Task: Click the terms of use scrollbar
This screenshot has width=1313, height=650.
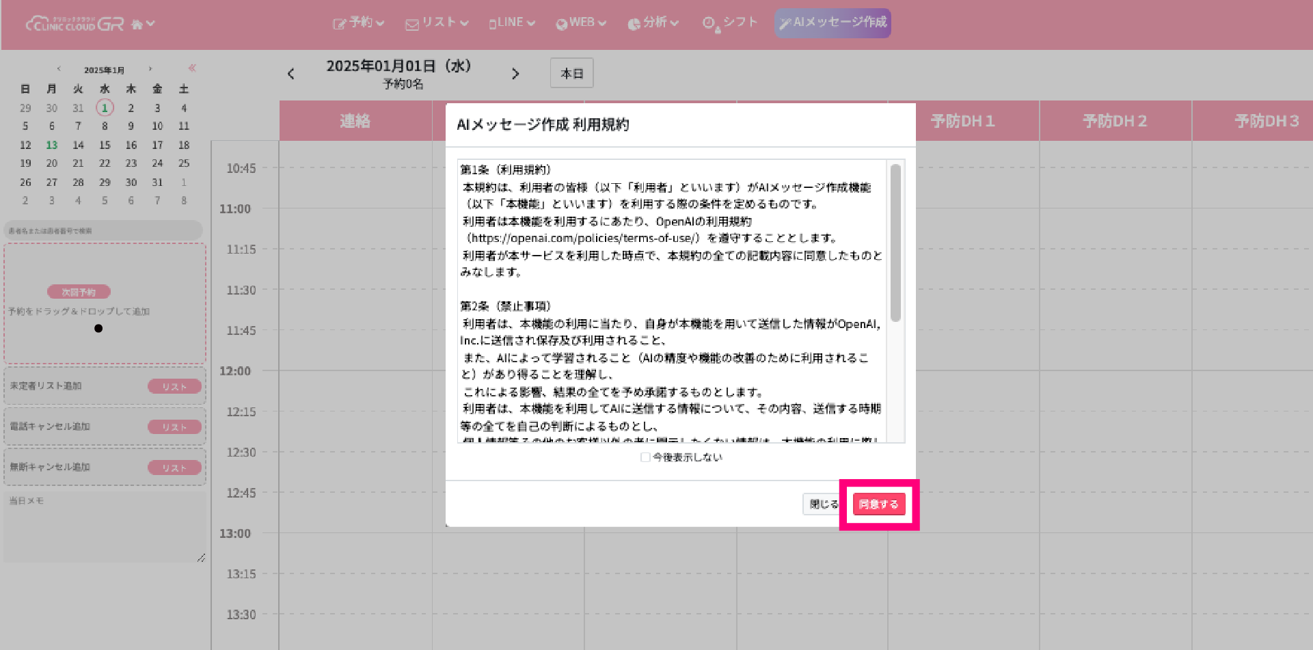Action: tap(895, 243)
